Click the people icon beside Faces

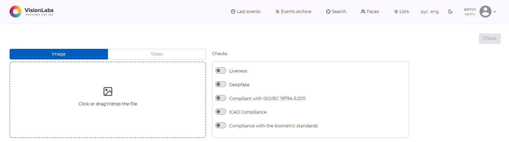click(x=363, y=12)
